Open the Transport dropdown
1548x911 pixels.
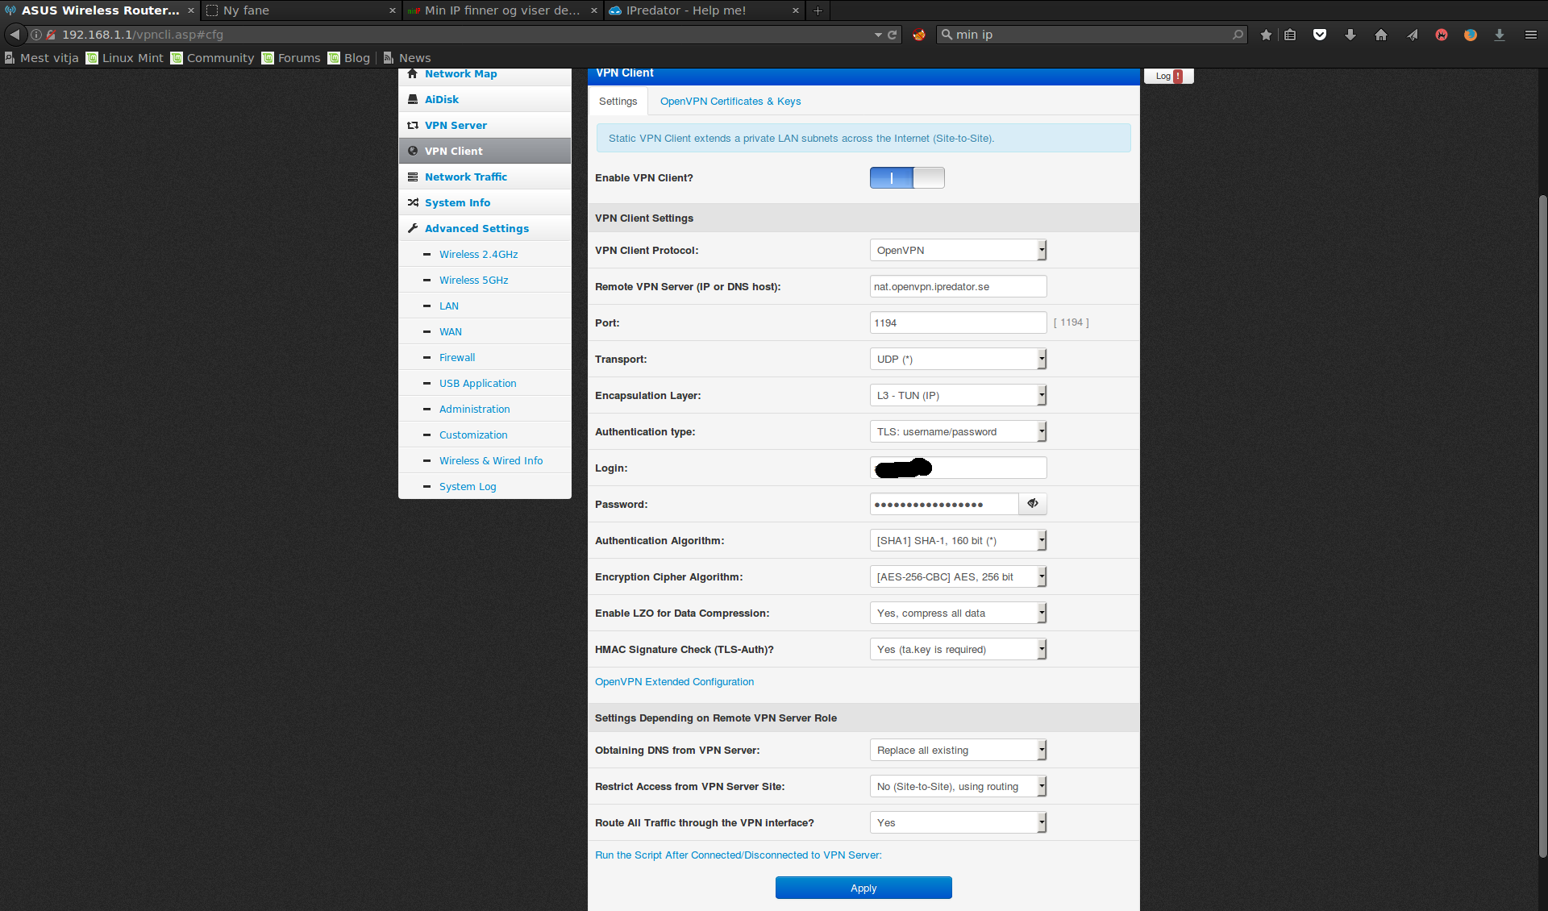click(958, 359)
